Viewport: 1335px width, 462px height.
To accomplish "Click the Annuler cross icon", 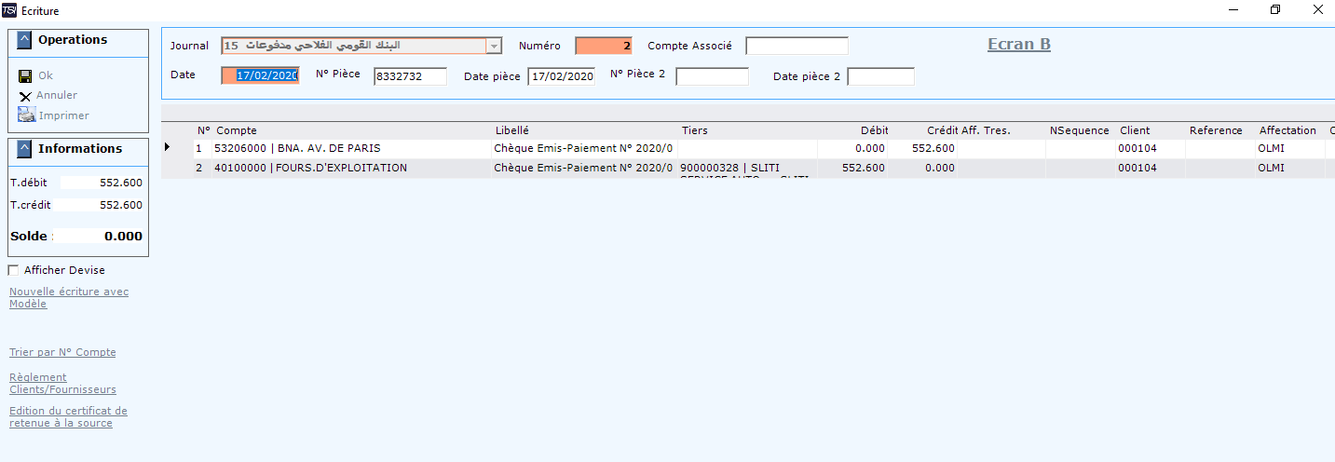I will click(25, 96).
